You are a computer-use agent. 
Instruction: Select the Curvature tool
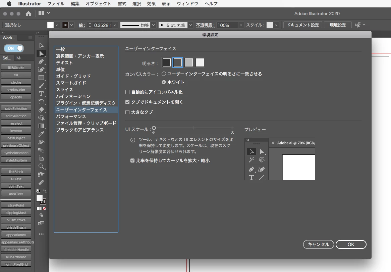coord(41,70)
